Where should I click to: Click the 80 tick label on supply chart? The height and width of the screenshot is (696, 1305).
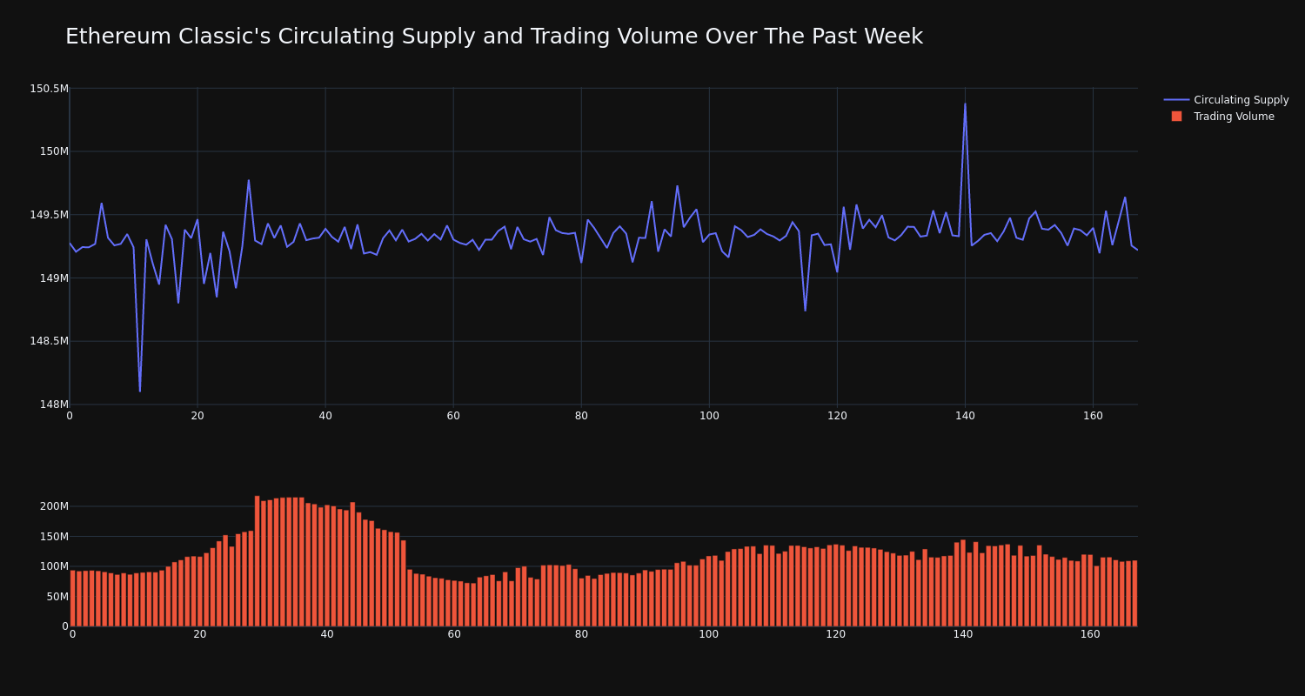pyautogui.click(x=581, y=416)
